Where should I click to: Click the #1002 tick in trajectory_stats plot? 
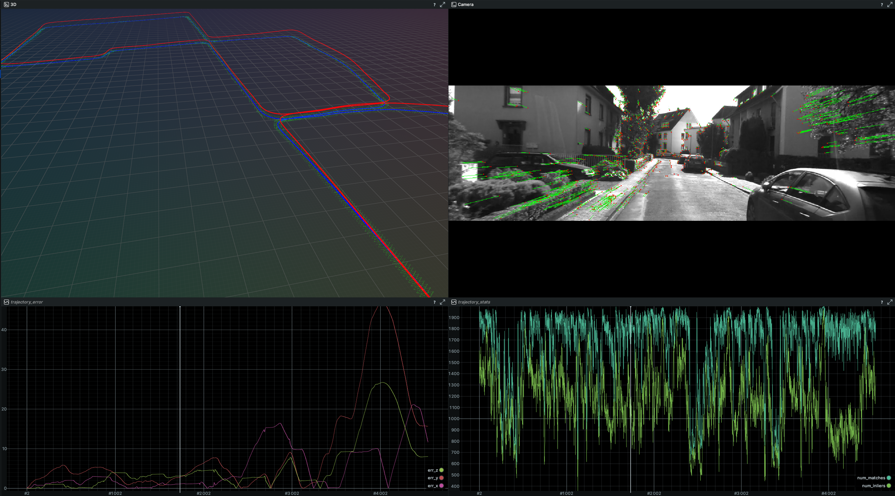(567, 493)
